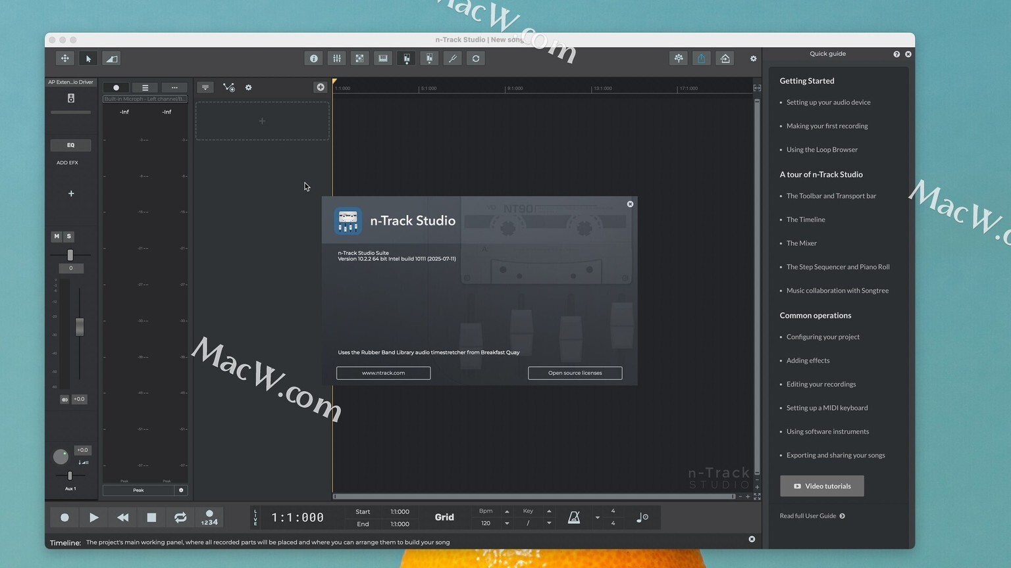Click the home upload icon in toolbar
This screenshot has width=1011, height=568.
[x=725, y=59]
